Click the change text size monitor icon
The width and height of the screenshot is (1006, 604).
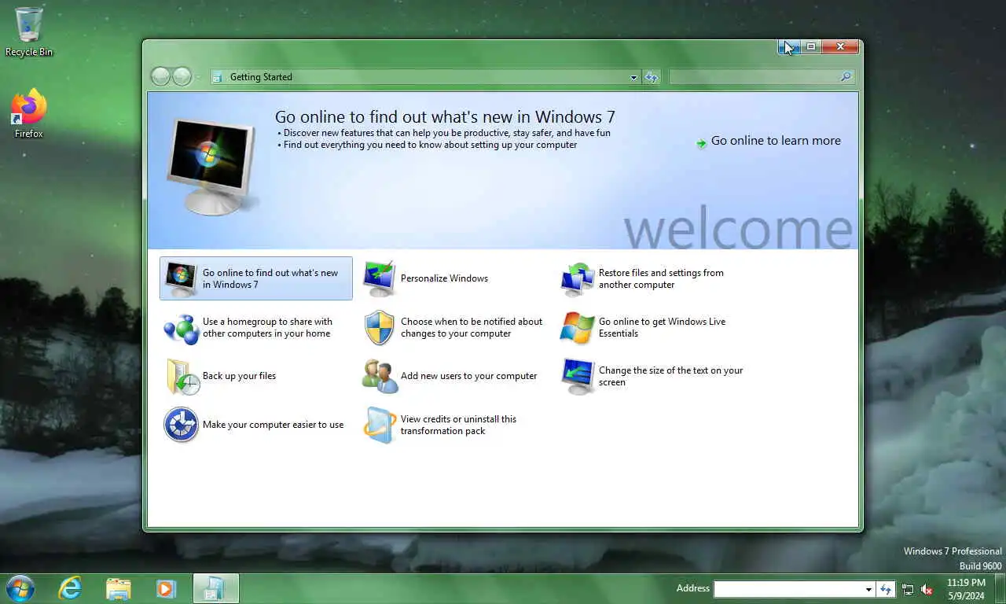tap(578, 376)
